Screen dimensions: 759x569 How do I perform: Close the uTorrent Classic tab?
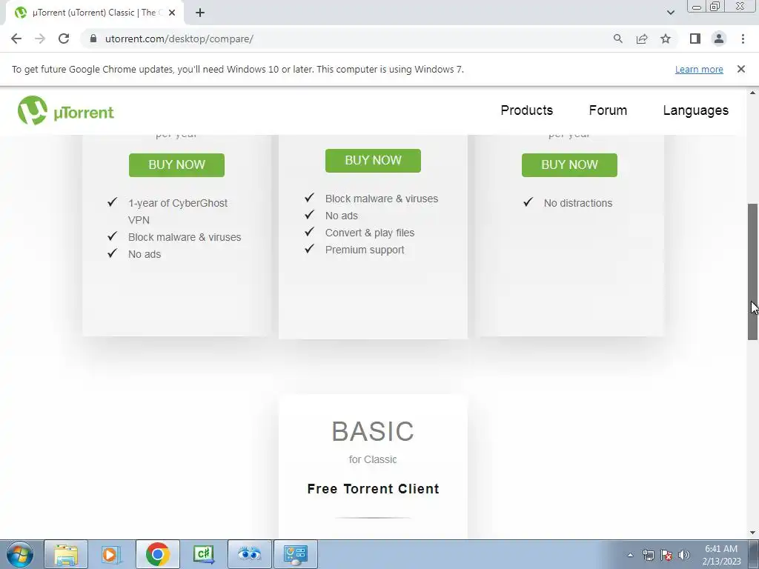[172, 13]
